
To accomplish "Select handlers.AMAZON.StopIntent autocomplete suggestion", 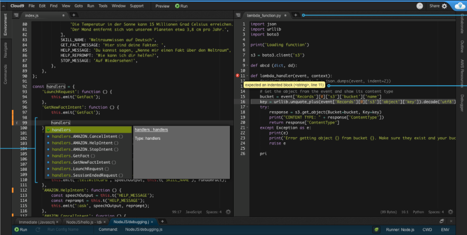I will click(89, 149).
